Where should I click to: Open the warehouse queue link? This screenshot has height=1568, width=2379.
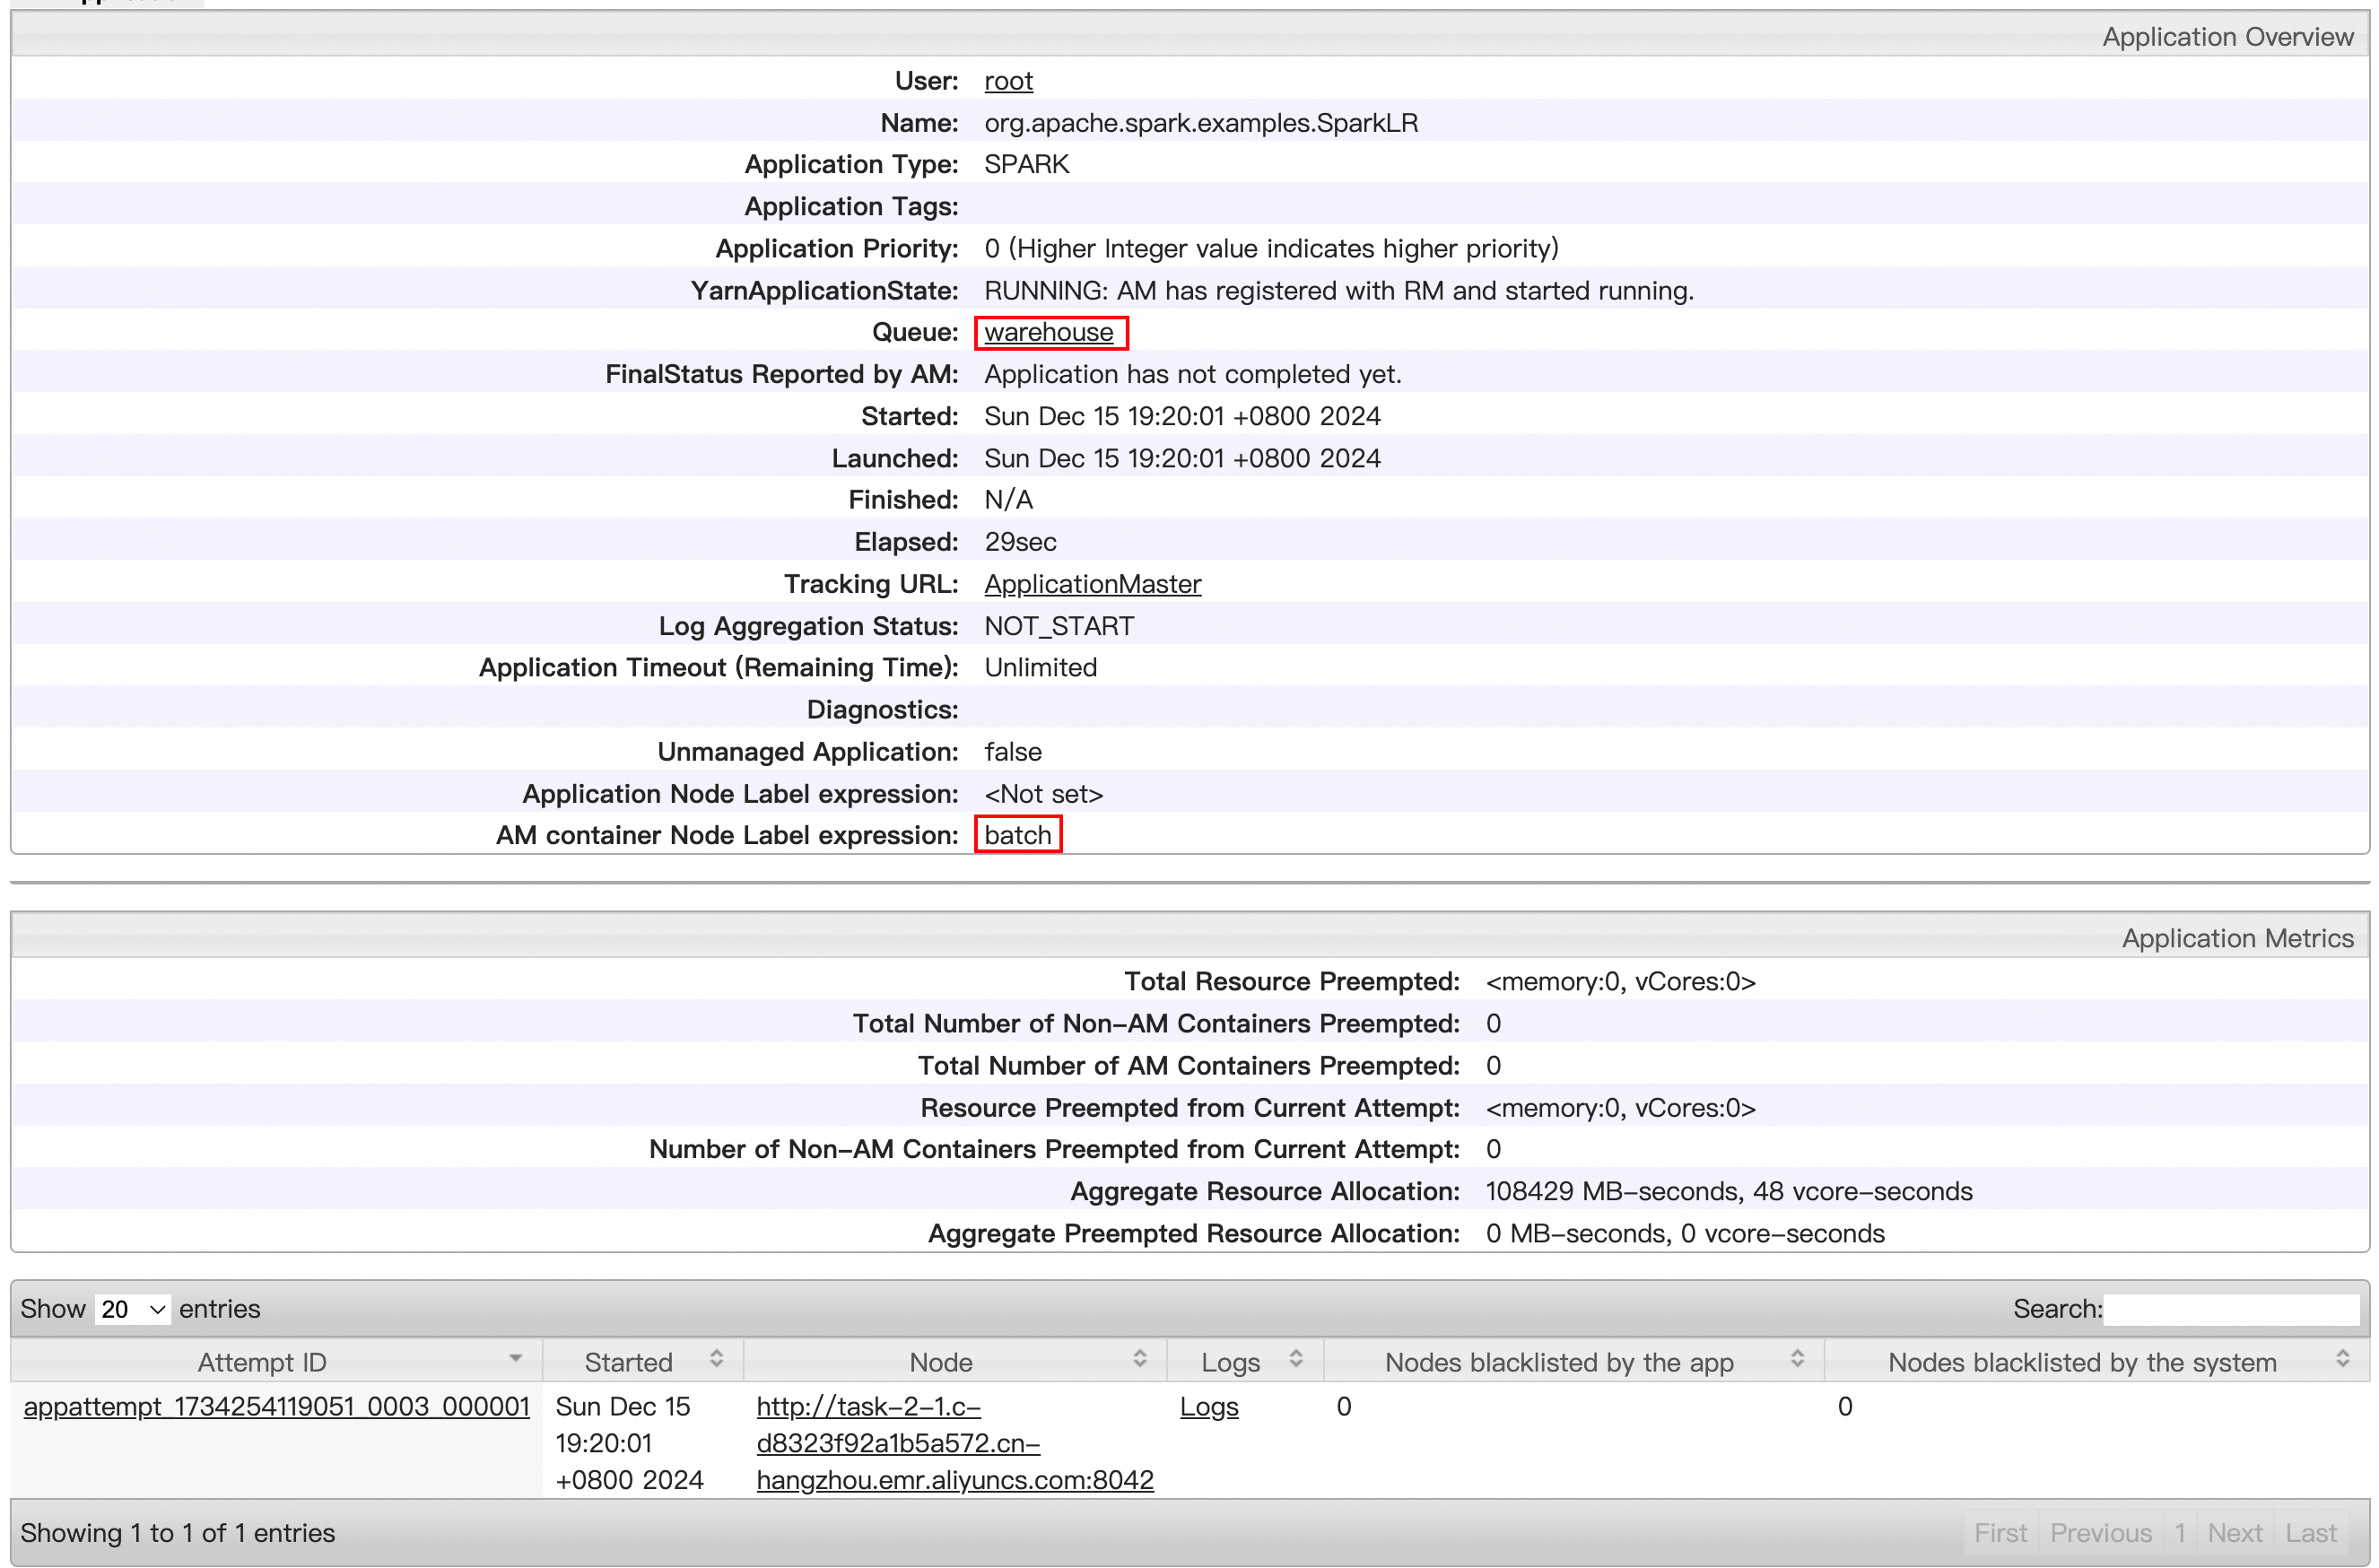1048,332
